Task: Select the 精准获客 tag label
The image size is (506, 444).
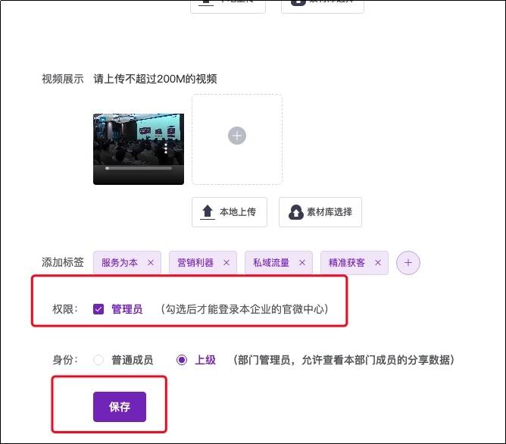Action: pos(347,263)
